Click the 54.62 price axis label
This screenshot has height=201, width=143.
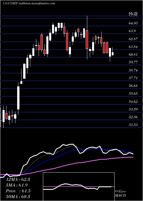133,102
